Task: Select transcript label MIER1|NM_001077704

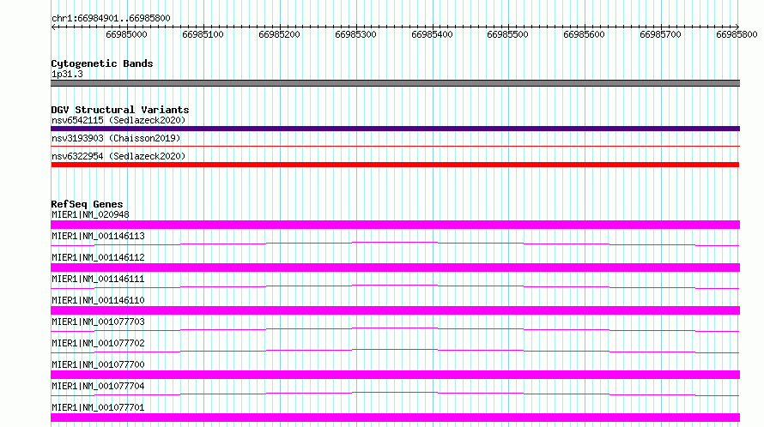Action: click(98, 386)
